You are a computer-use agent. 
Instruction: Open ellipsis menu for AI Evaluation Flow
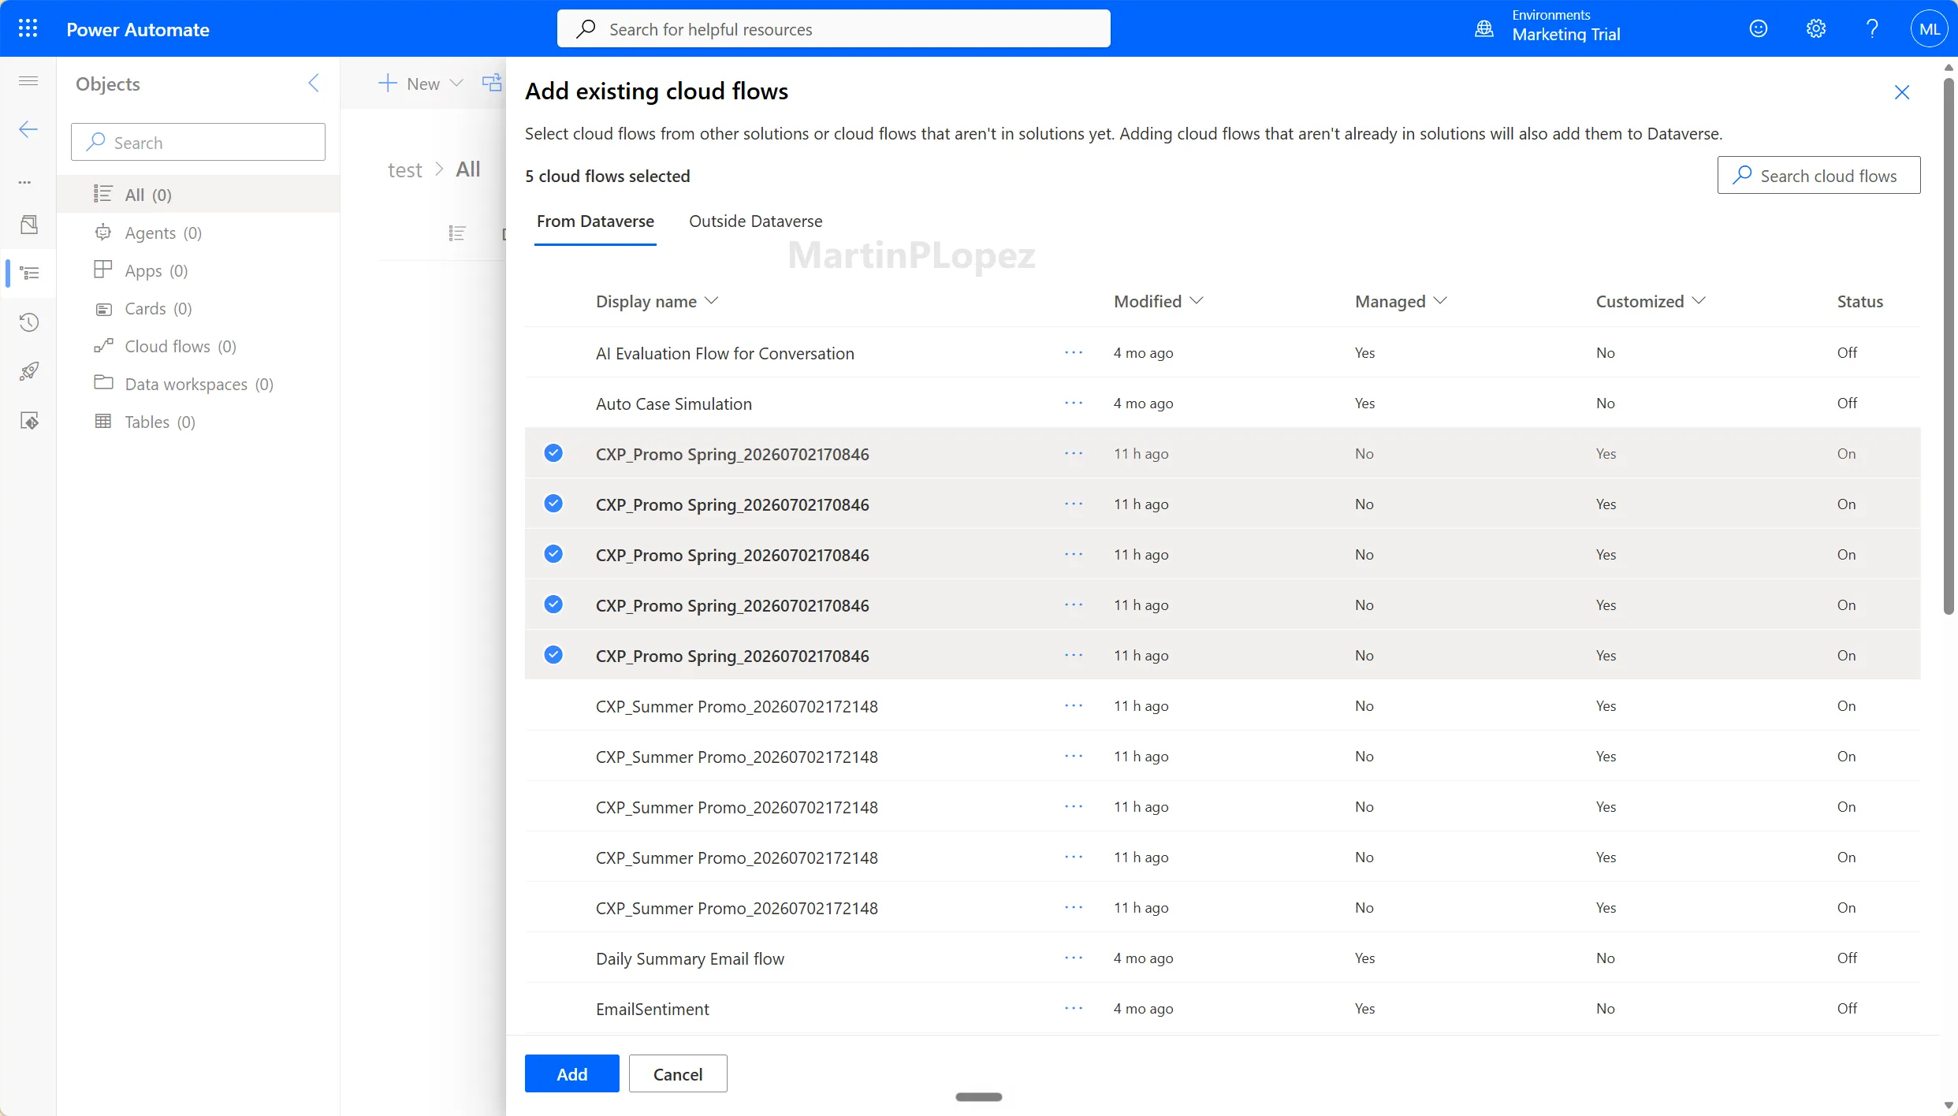(1074, 352)
